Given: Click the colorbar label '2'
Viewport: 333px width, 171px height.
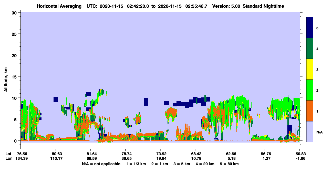Looking at the screenshot, I should click(x=317, y=90).
